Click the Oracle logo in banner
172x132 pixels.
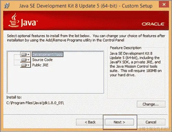pos(153,24)
